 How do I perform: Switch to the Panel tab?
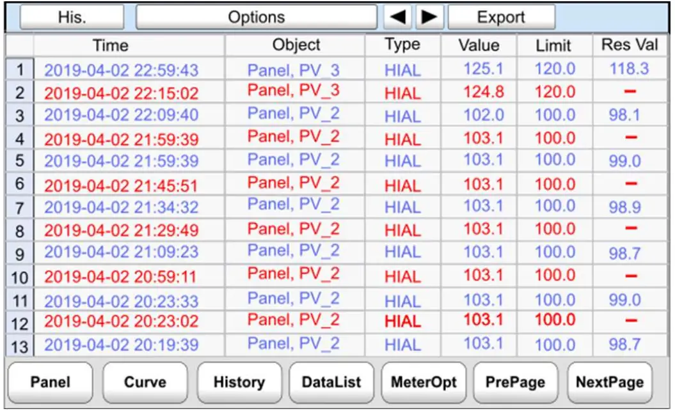[51, 382]
